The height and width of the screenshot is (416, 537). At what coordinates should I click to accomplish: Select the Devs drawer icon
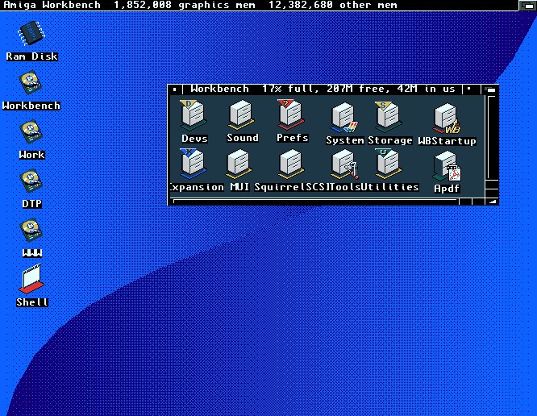click(x=194, y=115)
